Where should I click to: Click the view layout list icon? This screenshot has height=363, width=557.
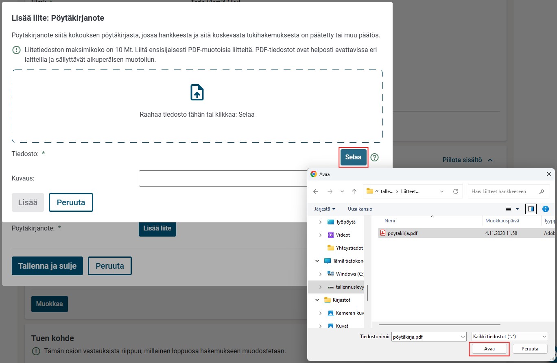click(x=509, y=209)
